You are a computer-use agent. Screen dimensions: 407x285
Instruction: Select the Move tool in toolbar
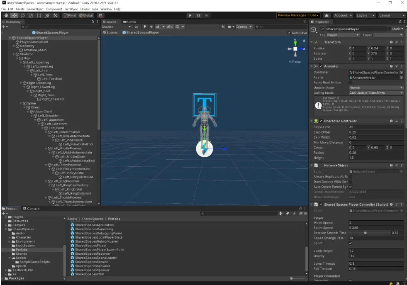[x=15, y=16]
